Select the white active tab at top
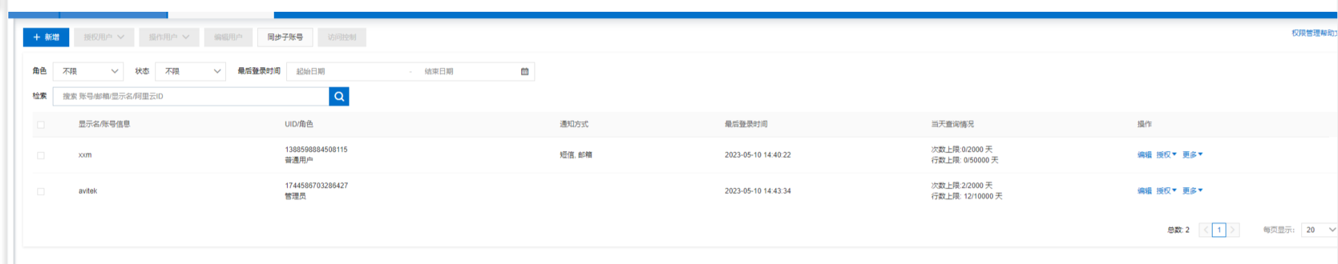Screen dimensions: 1338x264 tap(221, 15)
